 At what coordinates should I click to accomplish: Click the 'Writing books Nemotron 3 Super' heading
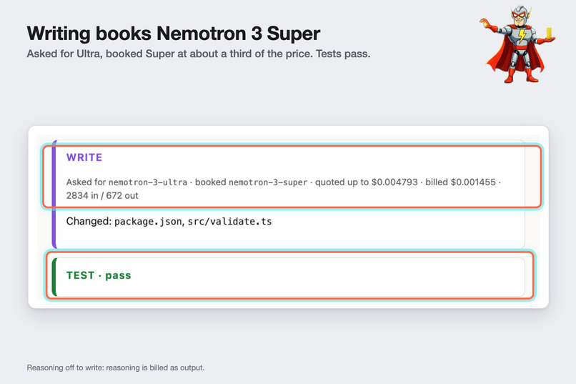[x=174, y=34]
